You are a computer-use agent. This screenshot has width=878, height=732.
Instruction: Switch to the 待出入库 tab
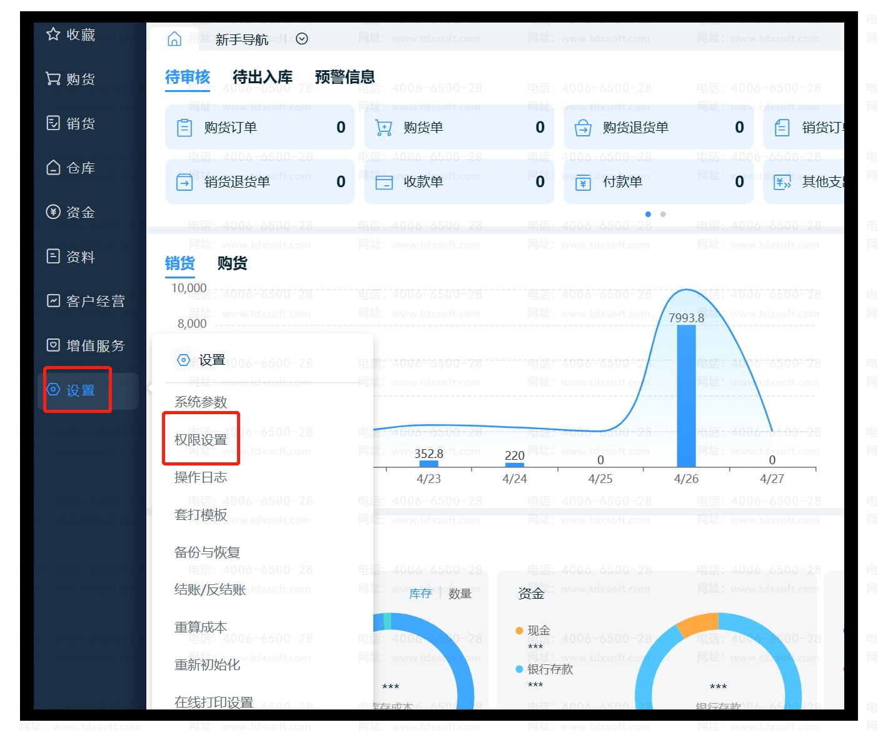pos(262,77)
